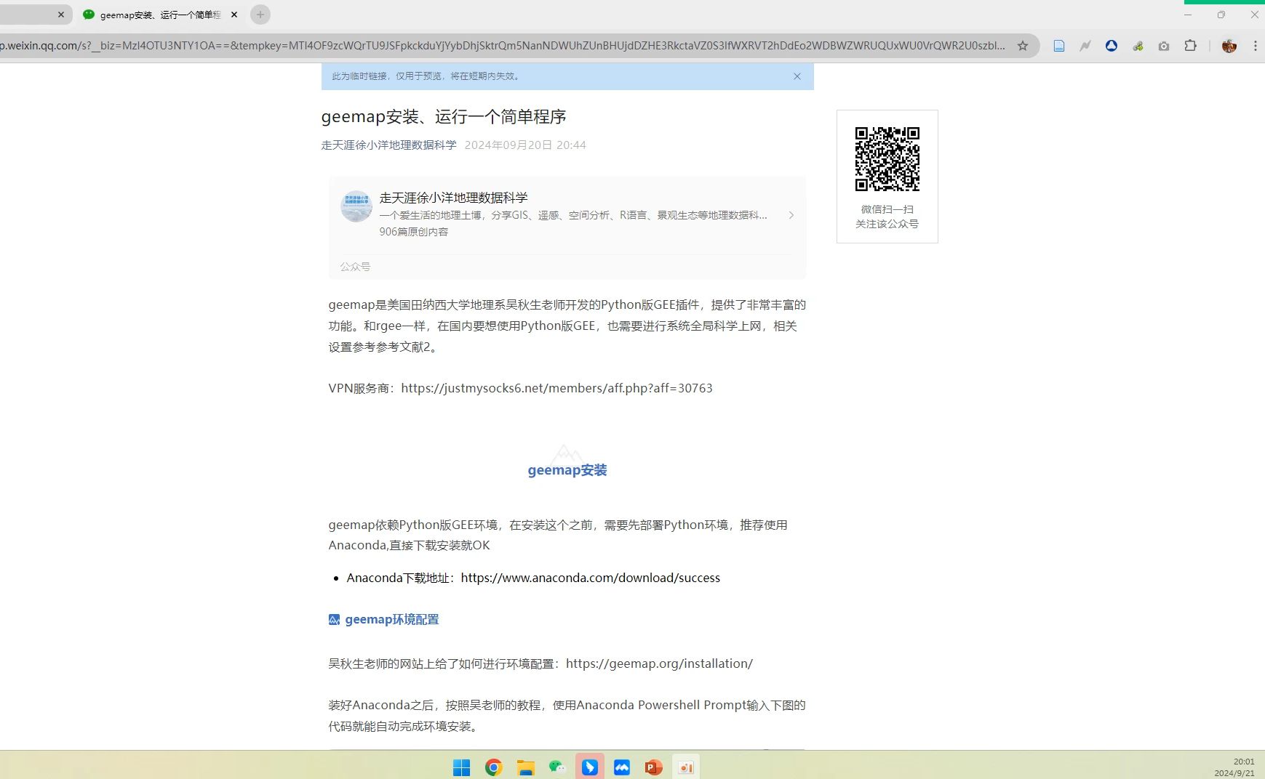Close the geemap安装 tab
This screenshot has width=1265, height=779.
[234, 15]
